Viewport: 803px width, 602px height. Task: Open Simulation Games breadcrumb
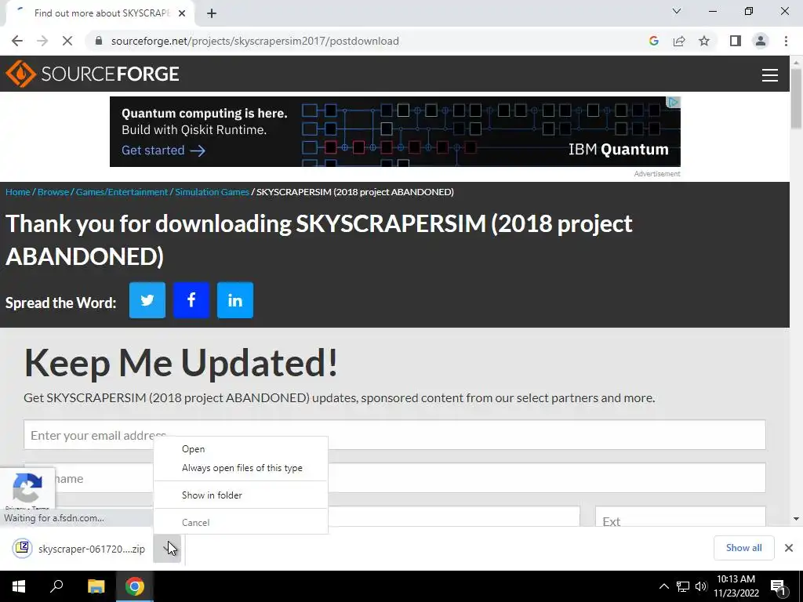[212, 192]
